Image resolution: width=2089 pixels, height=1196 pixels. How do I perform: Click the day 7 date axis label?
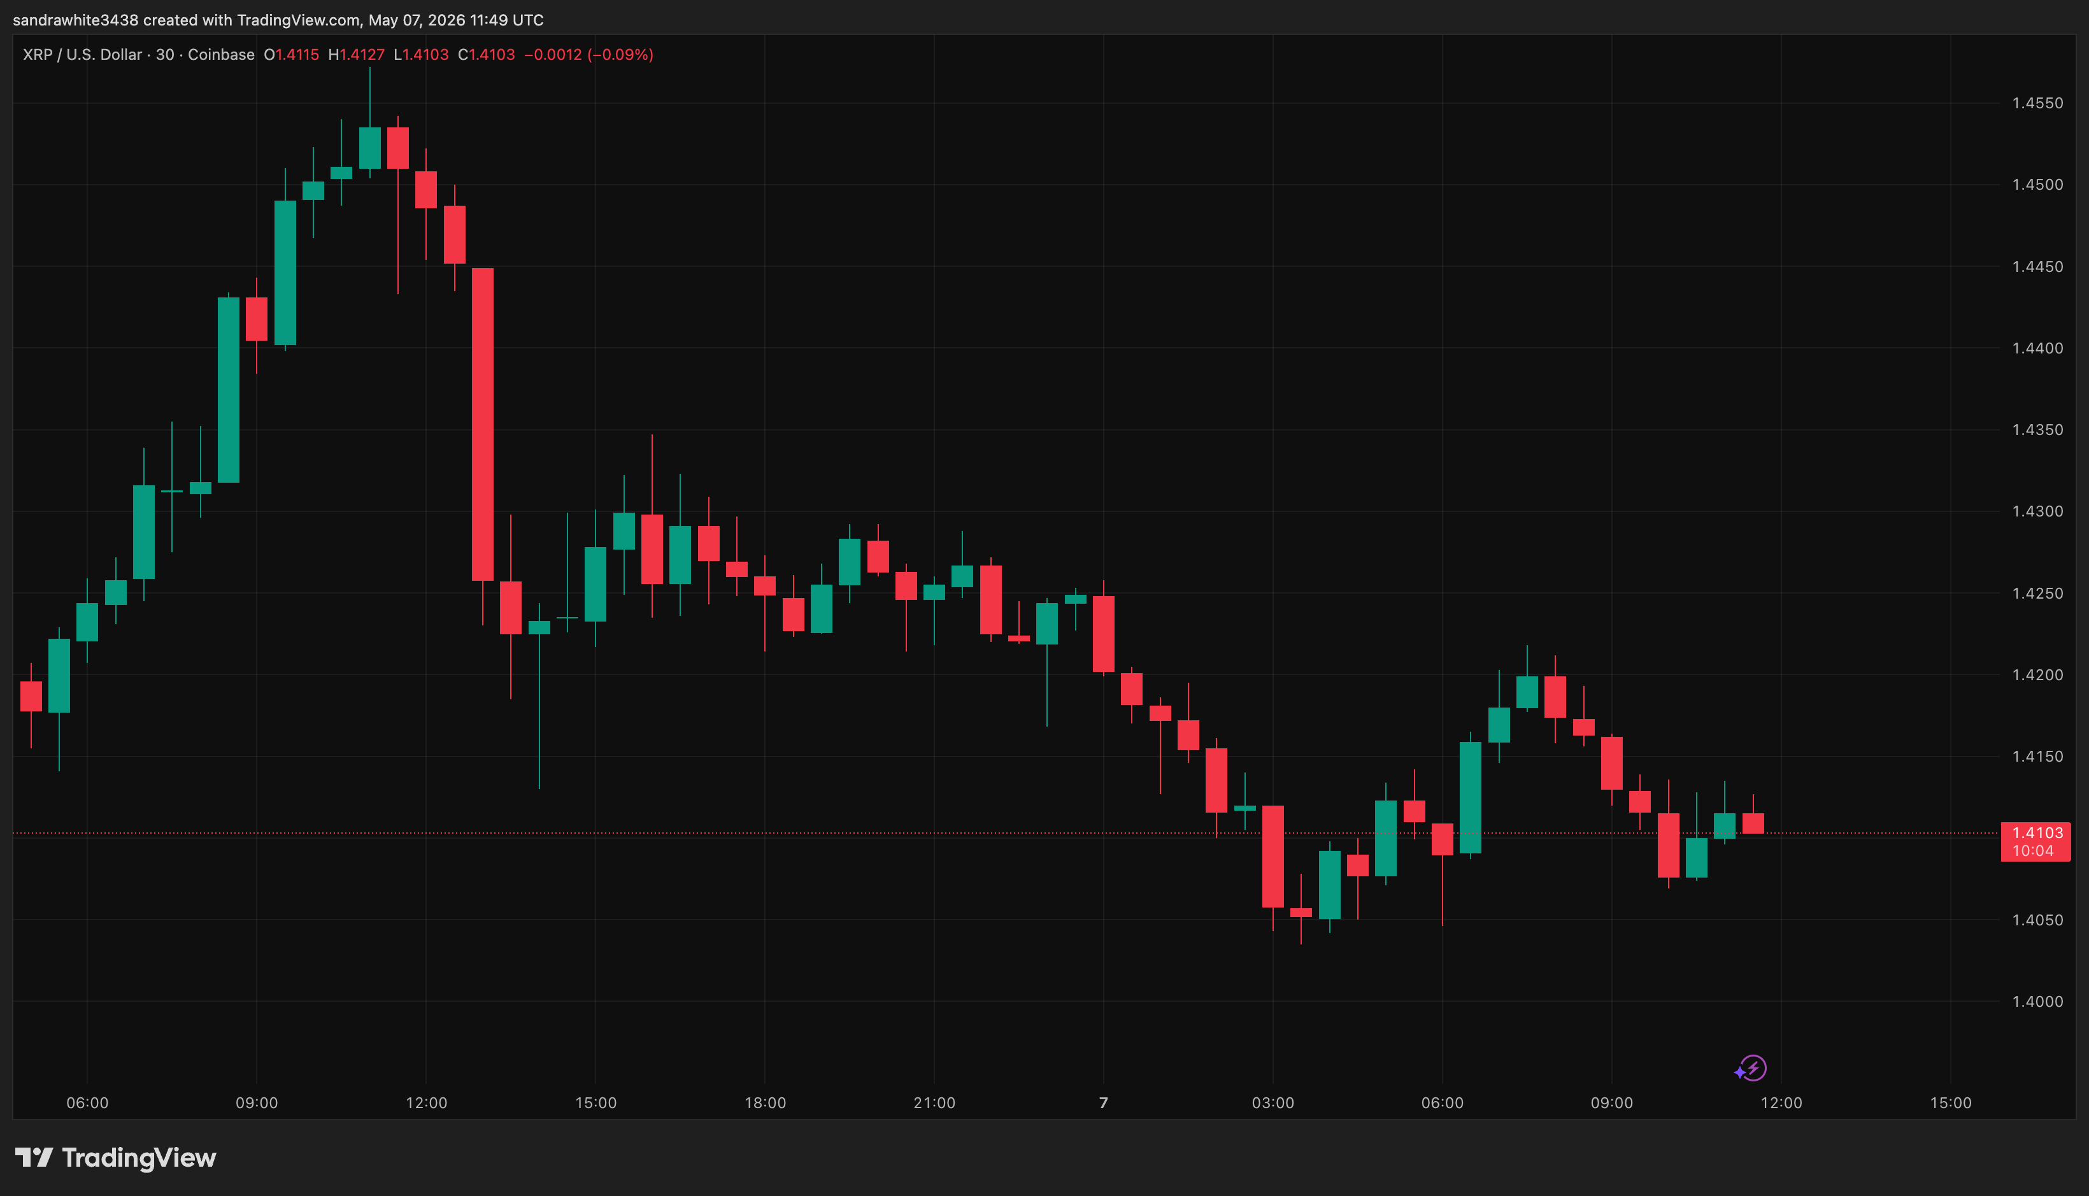click(x=1103, y=1103)
